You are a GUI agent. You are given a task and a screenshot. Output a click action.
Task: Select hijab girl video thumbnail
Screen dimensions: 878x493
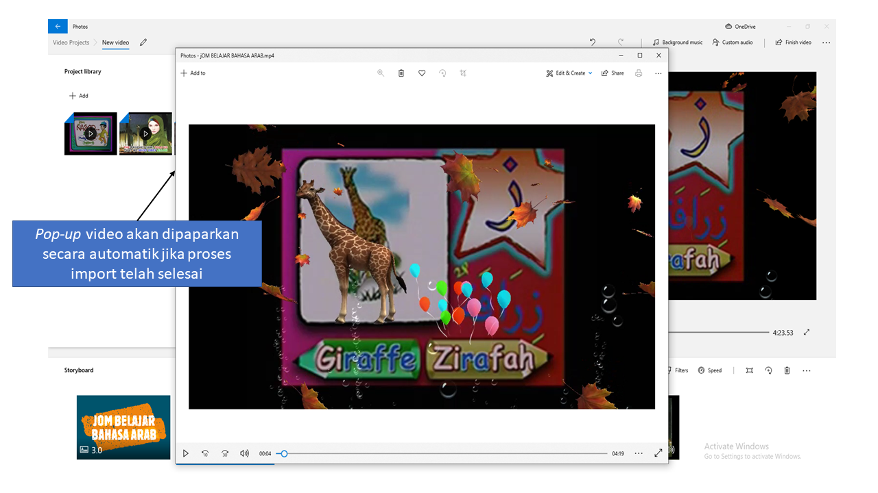click(145, 134)
